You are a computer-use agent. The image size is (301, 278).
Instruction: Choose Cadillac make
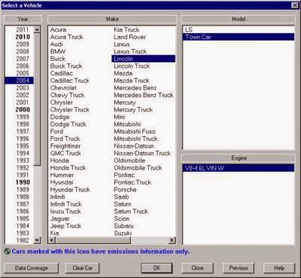pos(62,73)
